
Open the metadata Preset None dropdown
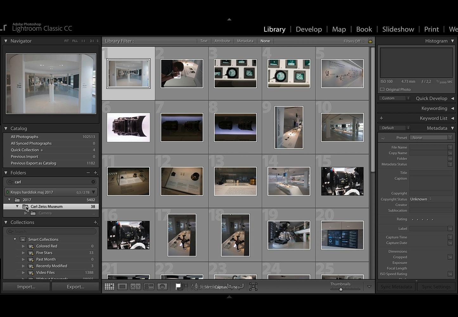[431, 138]
